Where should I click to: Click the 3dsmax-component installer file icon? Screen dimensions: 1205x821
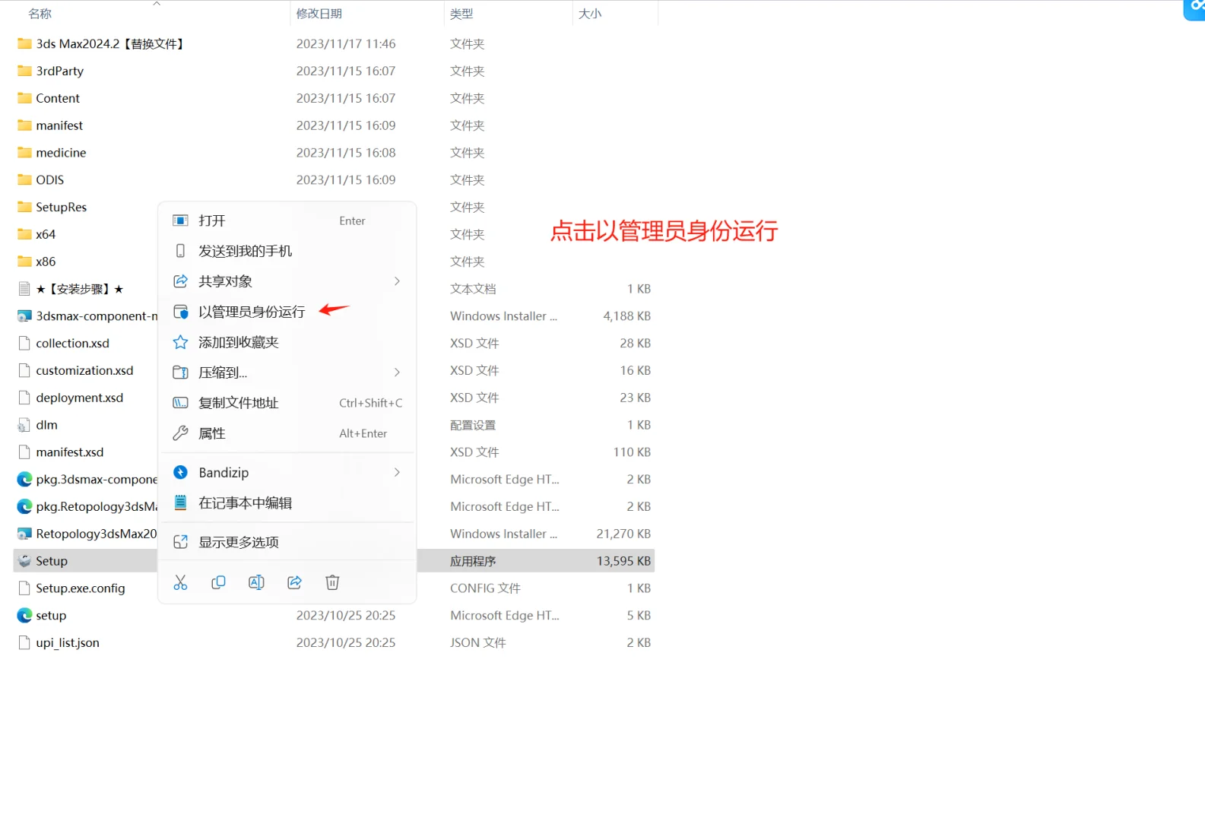pyautogui.click(x=24, y=315)
